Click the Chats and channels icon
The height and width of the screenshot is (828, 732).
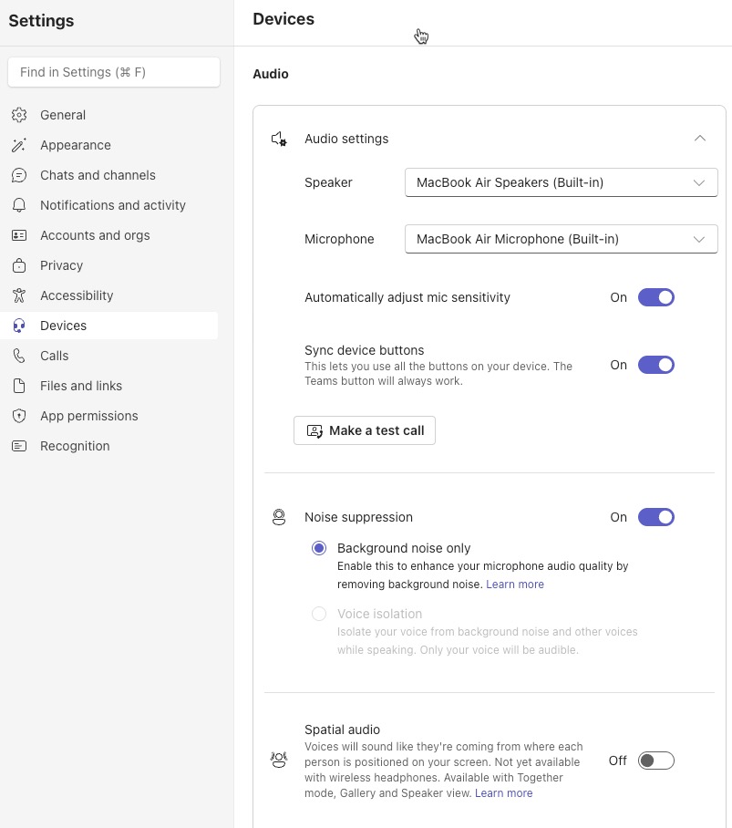[x=19, y=175]
